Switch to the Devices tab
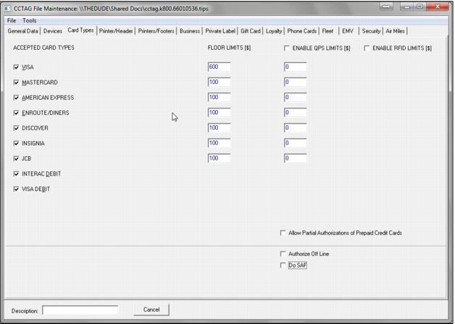The width and height of the screenshot is (455, 324). [53, 31]
